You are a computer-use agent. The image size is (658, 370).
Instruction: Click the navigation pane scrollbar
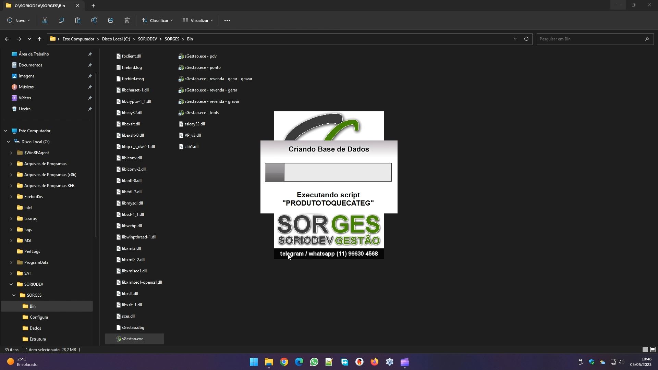pos(96,155)
